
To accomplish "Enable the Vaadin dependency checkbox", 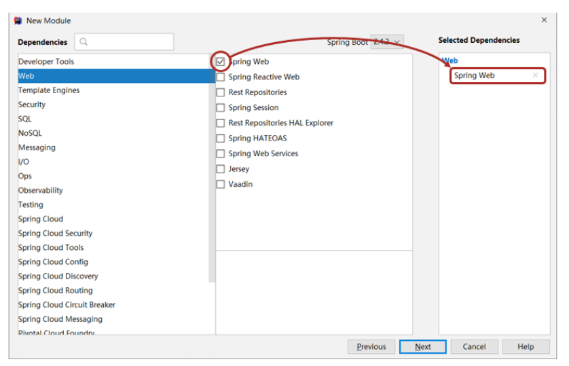I will [x=221, y=184].
